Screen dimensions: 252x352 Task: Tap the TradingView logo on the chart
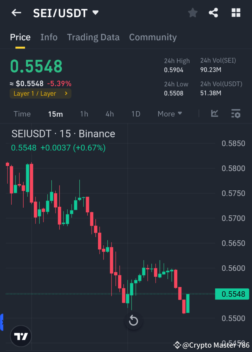tap(20, 336)
